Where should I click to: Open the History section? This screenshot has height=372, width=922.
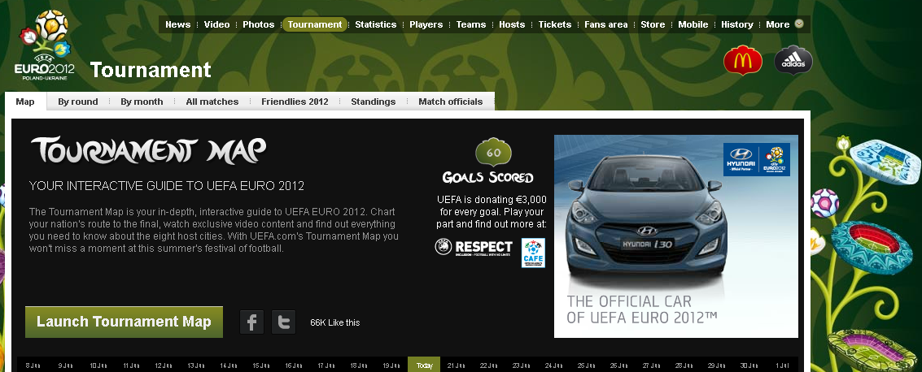tap(736, 24)
